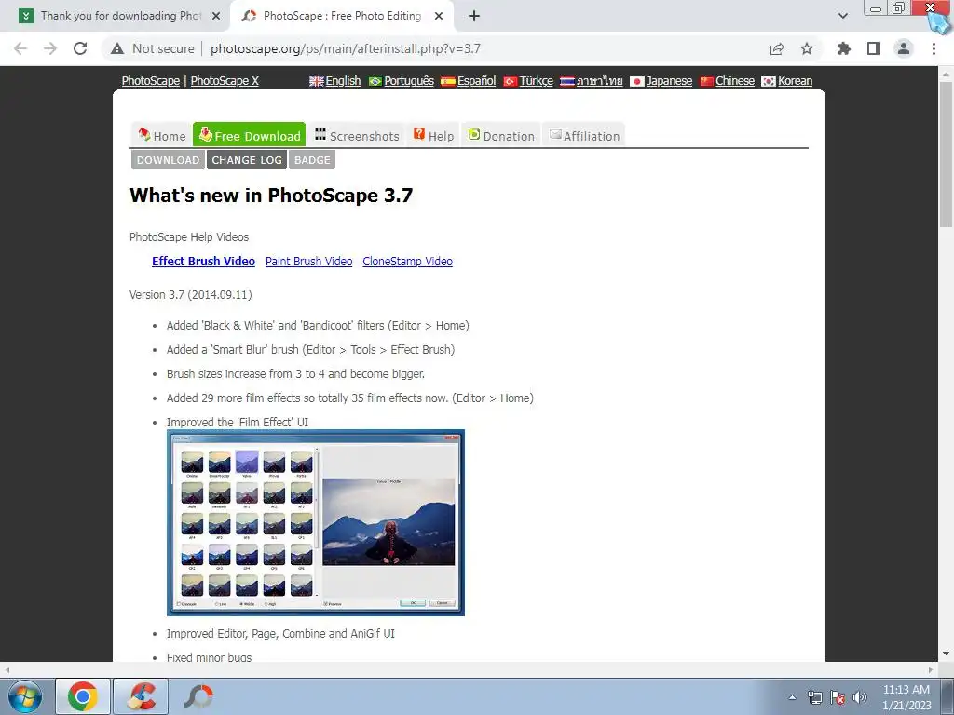This screenshot has width=954, height=715.
Task: Open the Donation tab
Action: click(x=501, y=135)
